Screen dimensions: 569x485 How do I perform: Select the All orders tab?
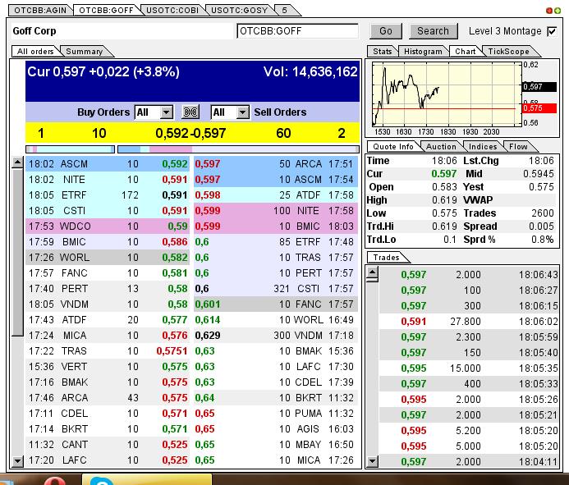click(35, 52)
